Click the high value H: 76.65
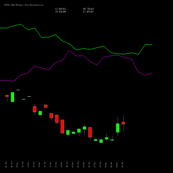This screenshot has height=173, width=173. [x=88, y=9]
